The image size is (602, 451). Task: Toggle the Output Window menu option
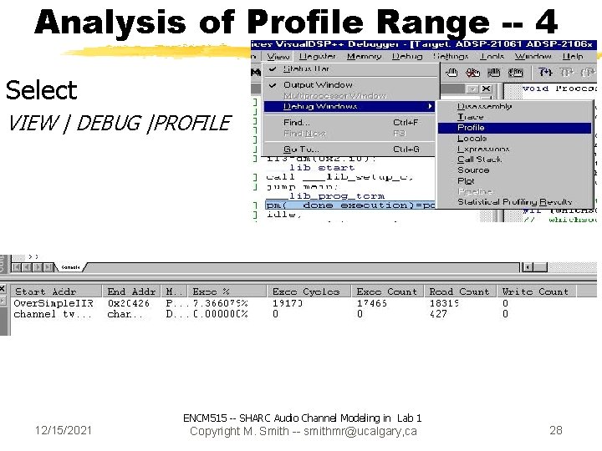350,84
